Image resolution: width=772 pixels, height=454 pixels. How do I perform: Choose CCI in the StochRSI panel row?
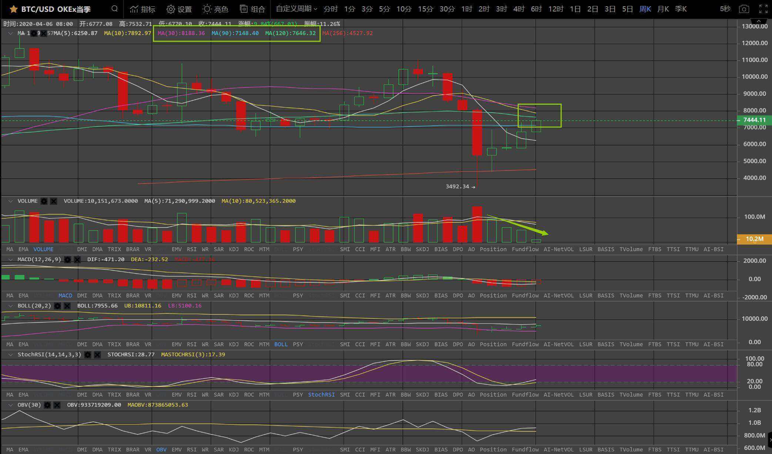pyautogui.click(x=360, y=395)
